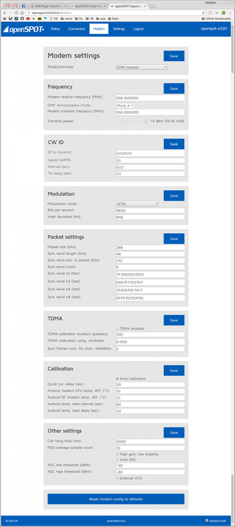
Task: Expand the DMR demodulation mode selector
Action: (125, 105)
